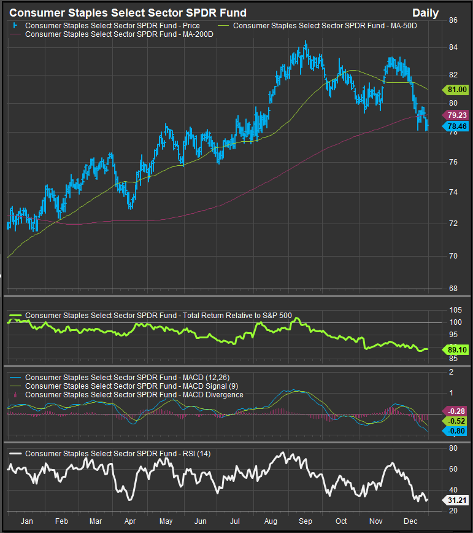This screenshot has width=473, height=533.
Task: Click the MA-50D yellow-green line swatch
Action: pos(223,26)
